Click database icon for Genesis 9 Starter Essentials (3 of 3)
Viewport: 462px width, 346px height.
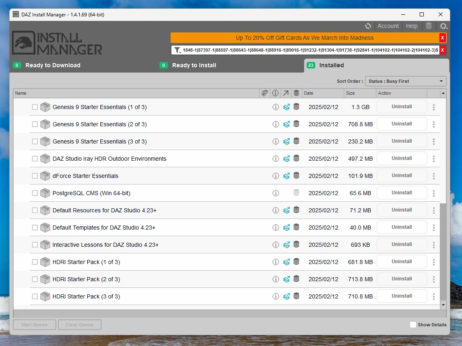click(x=296, y=141)
